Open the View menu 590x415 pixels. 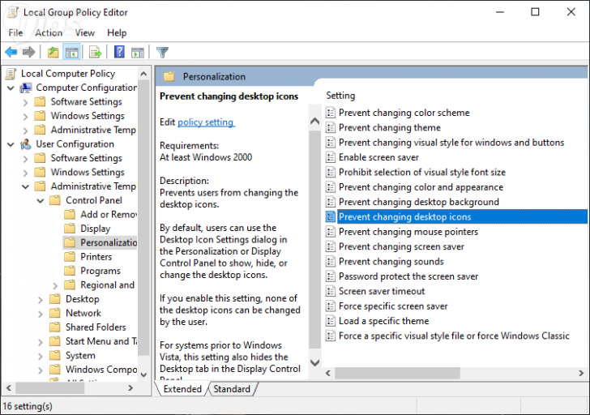(x=84, y=33)
